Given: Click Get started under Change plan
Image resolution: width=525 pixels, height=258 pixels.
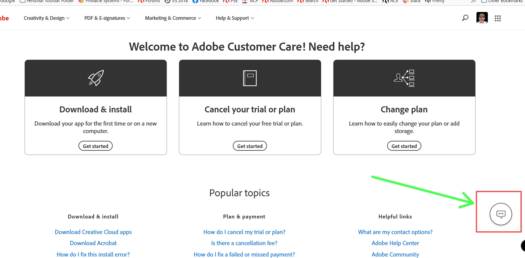Looking at the screenshot, I should (404, 146).
